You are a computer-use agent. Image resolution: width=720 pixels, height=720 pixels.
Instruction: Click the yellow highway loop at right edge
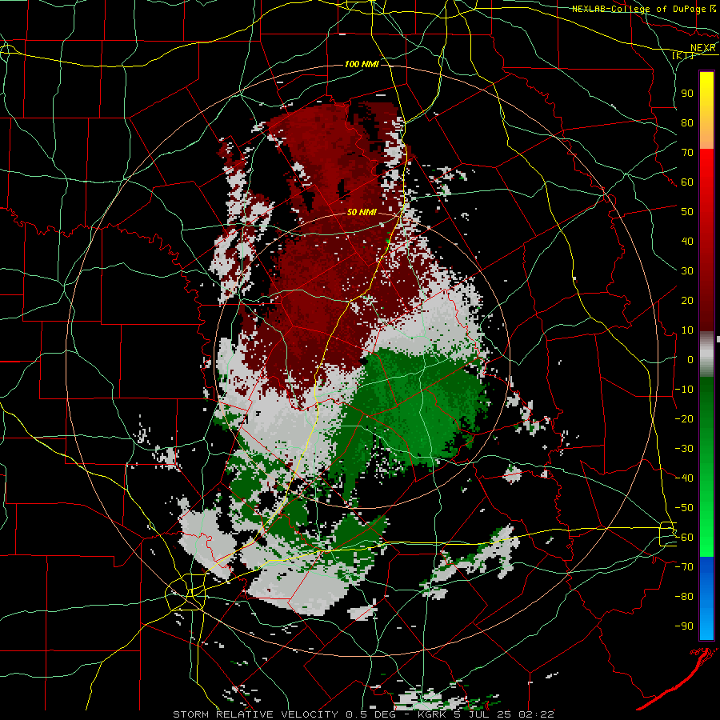pos(668,534)
